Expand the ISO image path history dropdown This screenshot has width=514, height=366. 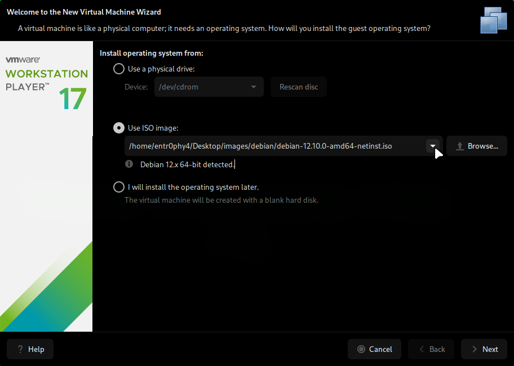tap(433, 146)
